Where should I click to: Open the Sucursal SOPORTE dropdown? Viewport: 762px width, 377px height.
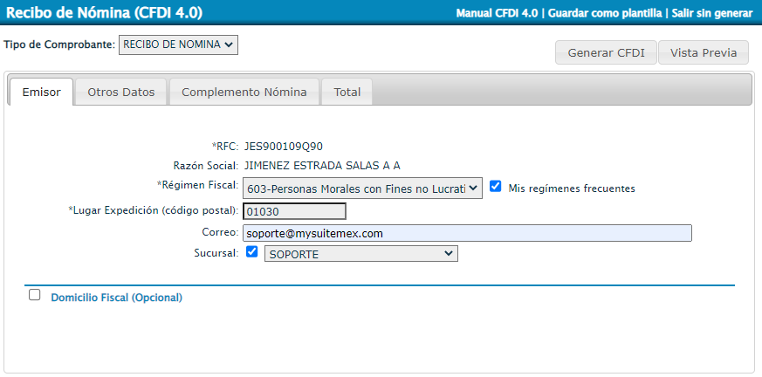point(360,253)
